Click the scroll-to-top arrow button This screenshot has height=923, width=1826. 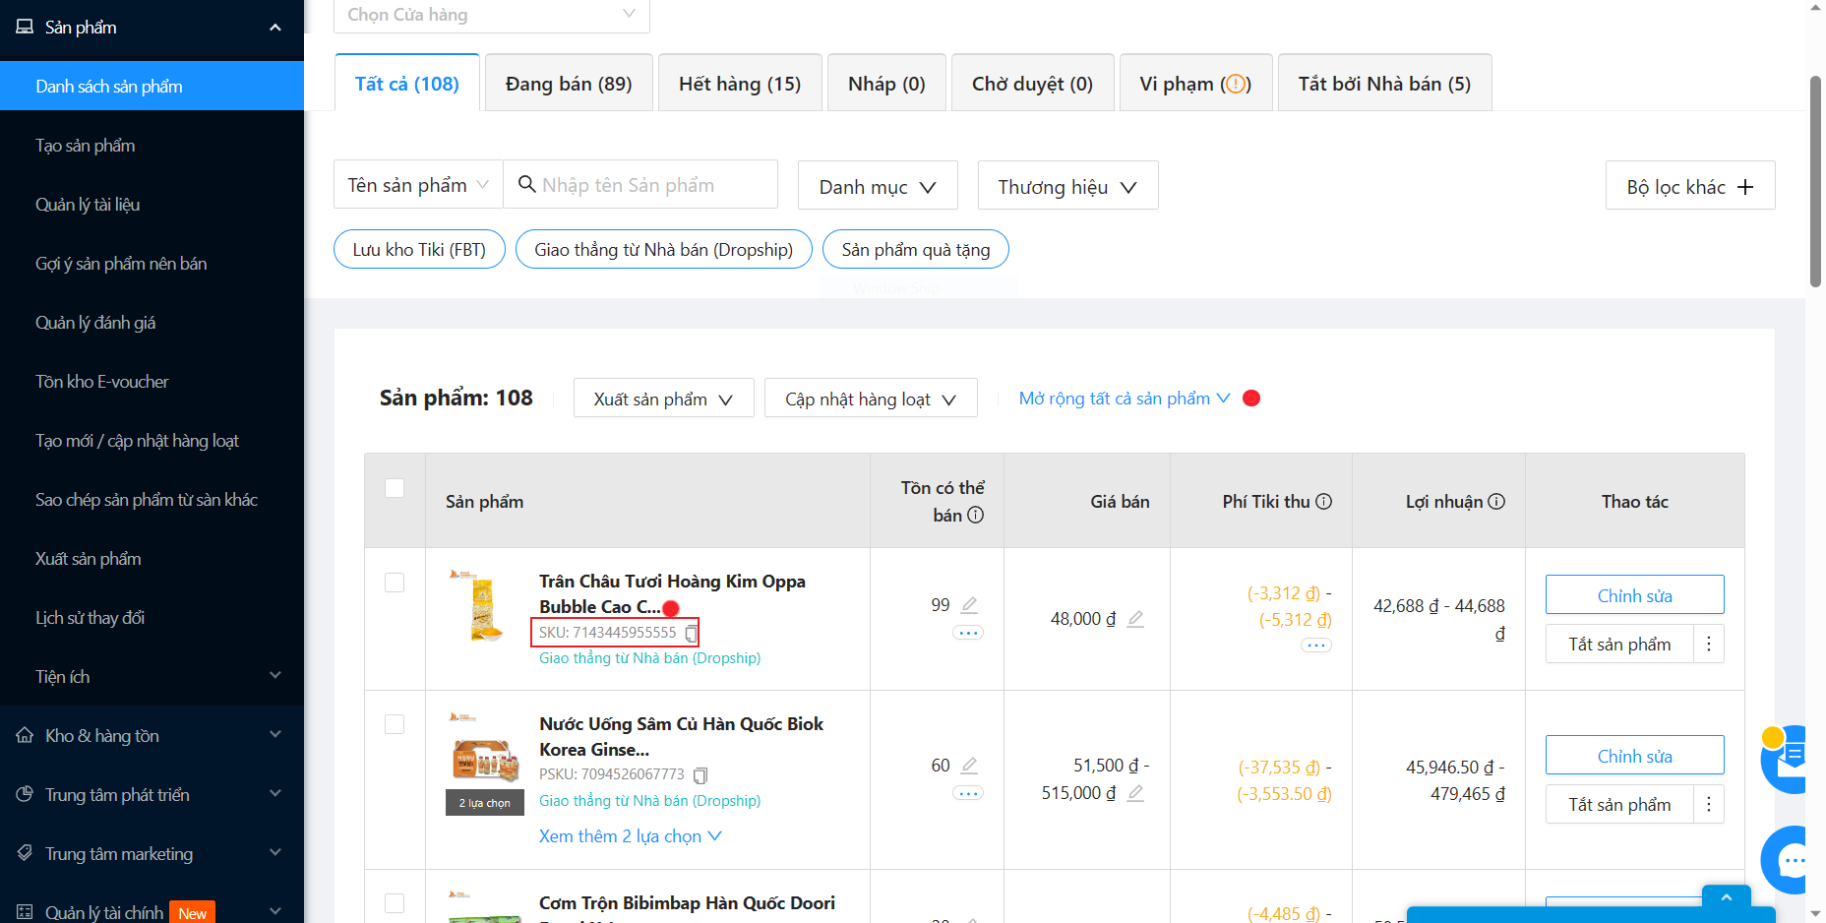[1726, 896]
